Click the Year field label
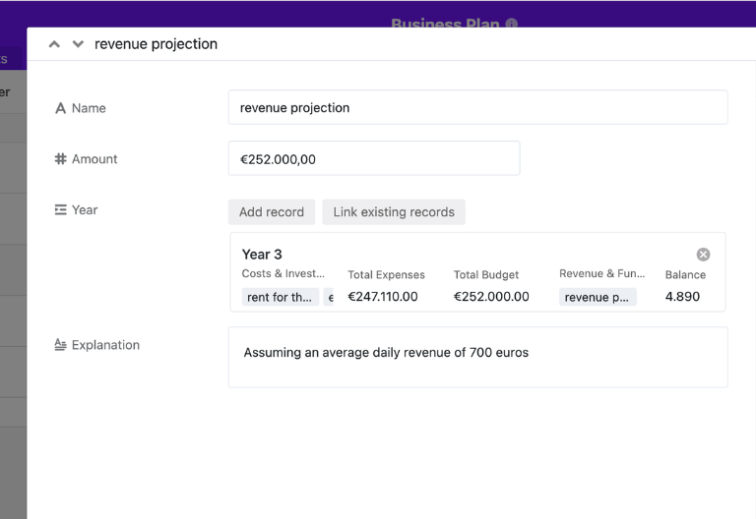Screen dimensions: 756x519 point(85,210)
